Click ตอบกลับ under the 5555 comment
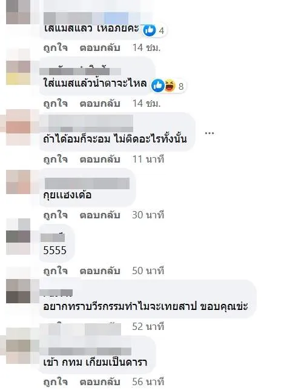Image resolution: width=290 pixels, height=390 pixels. 100,271
